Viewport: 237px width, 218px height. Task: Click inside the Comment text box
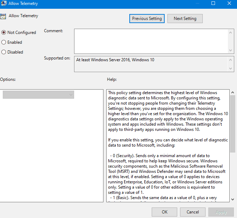(151, 41)
